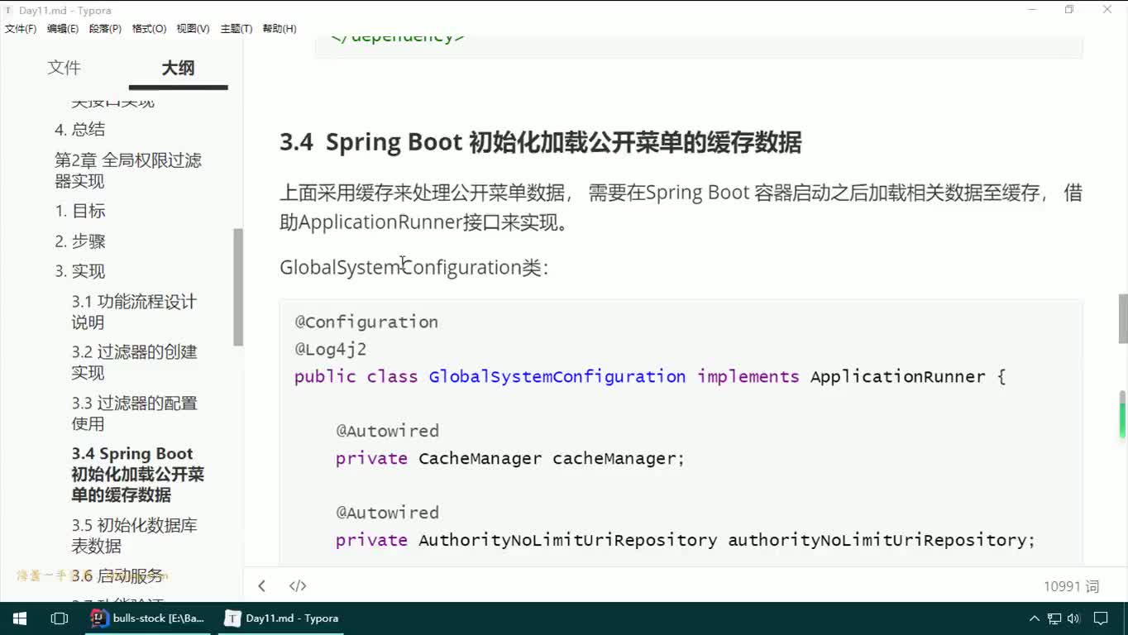Jump to outline item 2. 步骤
Viewport: 1128px width, 635px height.
(80, 241)
